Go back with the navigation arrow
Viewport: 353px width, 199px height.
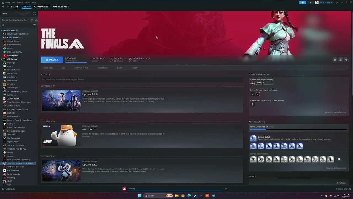pos(3,7)
